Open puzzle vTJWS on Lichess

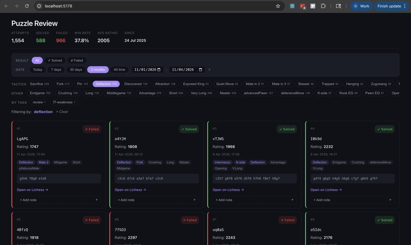tap(228, 190)
